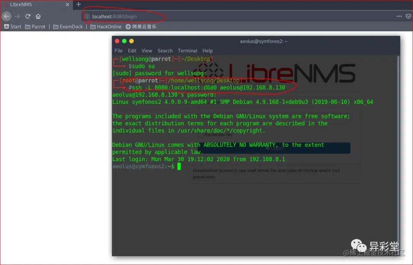The width and height of the screenshot is (413, 265).
Task: Go to the home page icon
Action: [38, 16]
